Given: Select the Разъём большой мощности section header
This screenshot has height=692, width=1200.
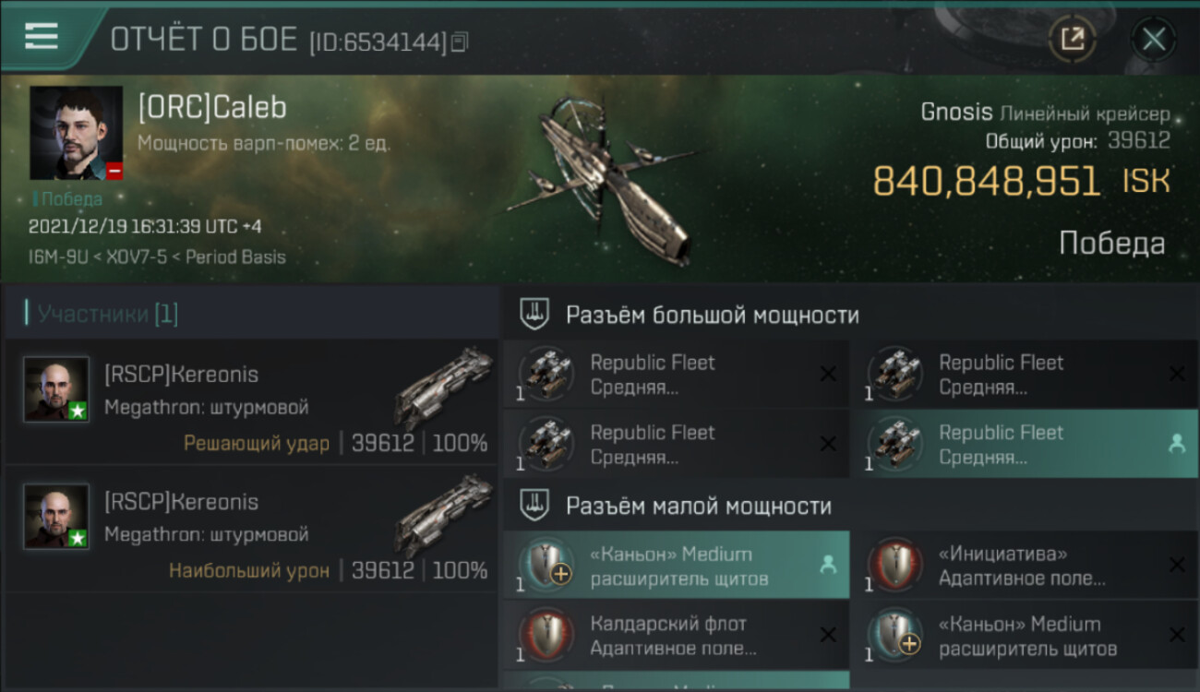Looking at the screenshot, I should 713,315.
